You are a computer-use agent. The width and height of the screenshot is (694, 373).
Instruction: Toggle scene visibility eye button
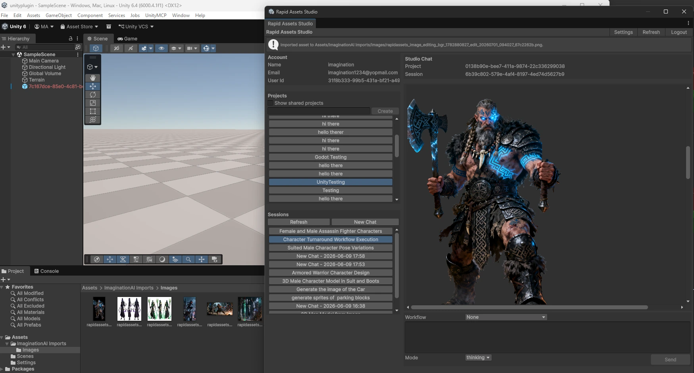[161, 48]
